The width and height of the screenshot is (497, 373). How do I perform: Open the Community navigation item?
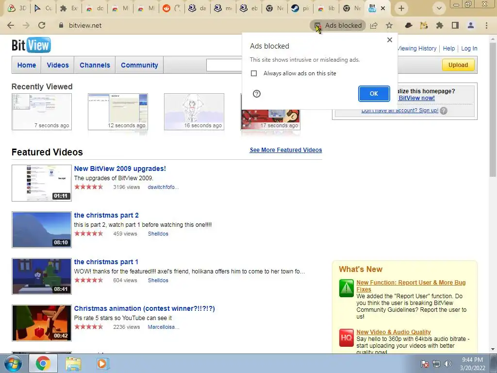coord(139,65)
